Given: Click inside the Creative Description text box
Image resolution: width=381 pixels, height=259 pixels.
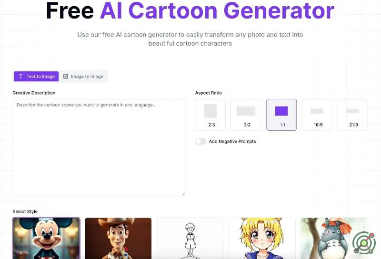Looking at the screenshot, I should pos(99,147).
